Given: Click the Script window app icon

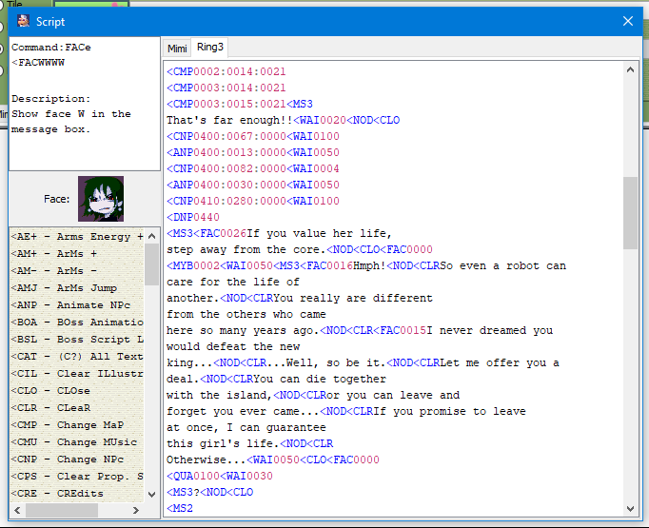Looking at the screenshot, I should point(24,21).
